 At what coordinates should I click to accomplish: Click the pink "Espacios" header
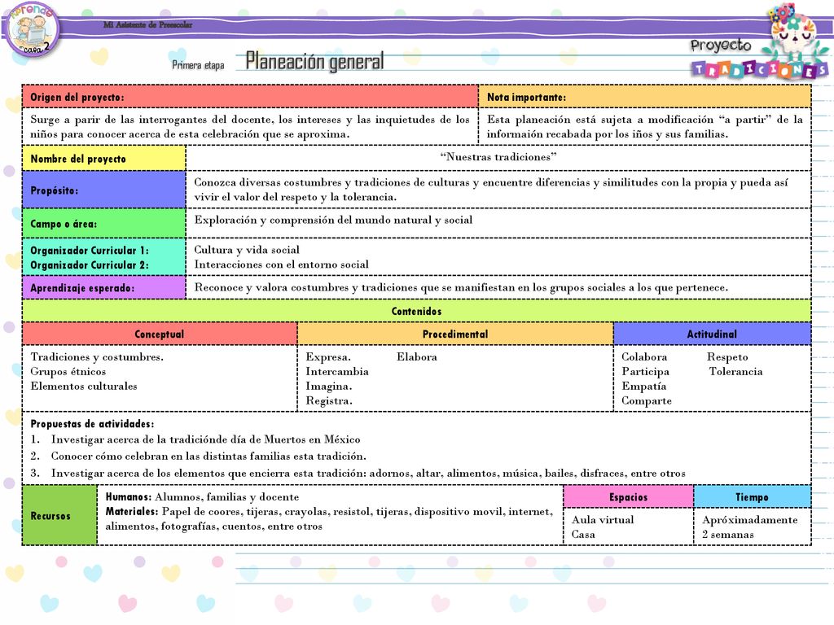coord(629,497)
